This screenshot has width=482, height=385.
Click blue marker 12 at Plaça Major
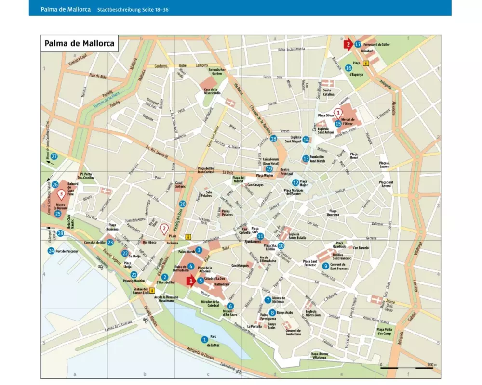click(x=295, y=182)
